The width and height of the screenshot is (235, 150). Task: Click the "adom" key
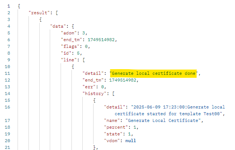[68, 33]
